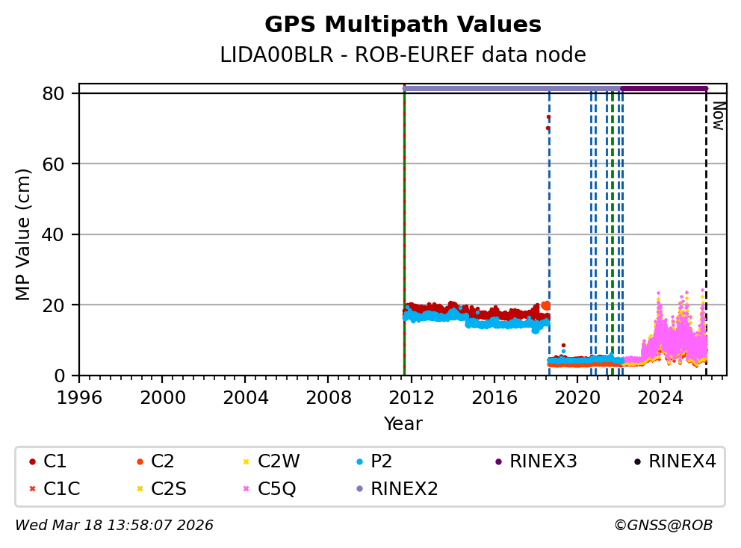Click the LIDA00BLR ROB-EUREF subtitle
Viewport: 741px width, 548px height.
click(403, 55)
